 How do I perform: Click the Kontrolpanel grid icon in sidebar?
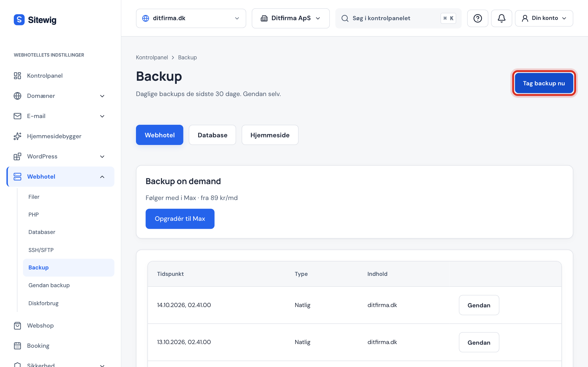pyautogui.click(x=17, y=76)
